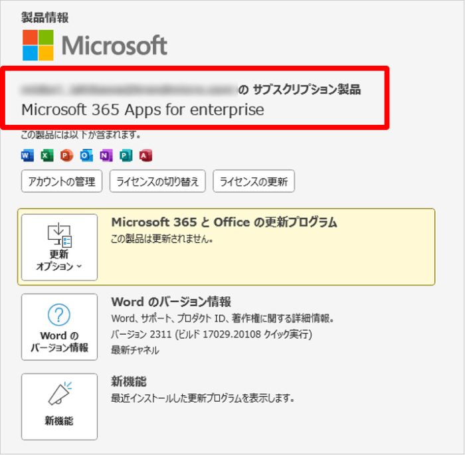Click the Publisher app icon
Image resolution: width=465 pixels, height=455 pixels.
click(126, 155)
